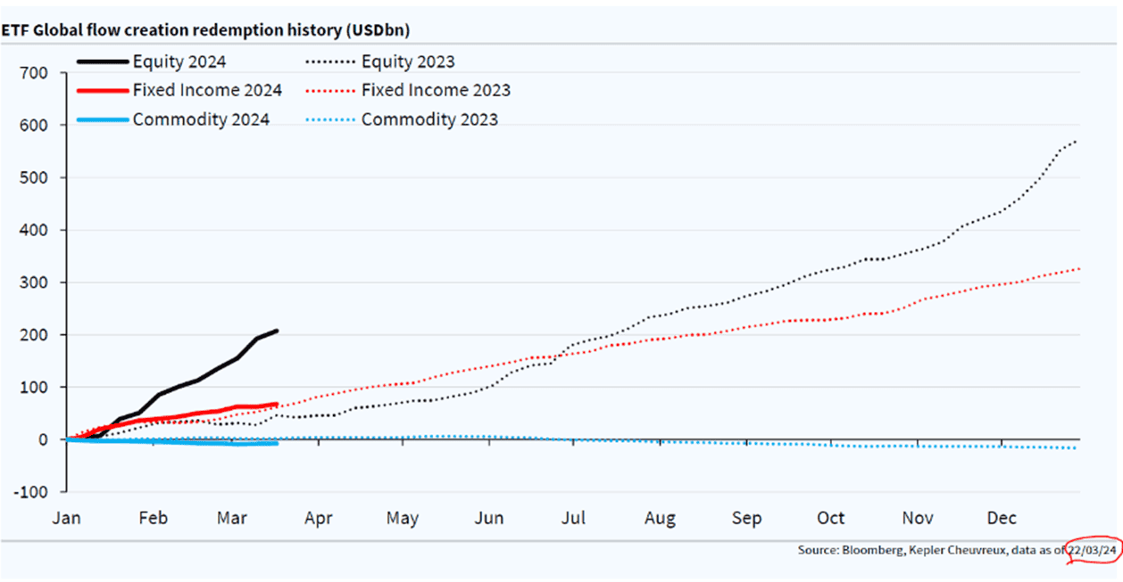The width and height of the screenshot is (1123, 582).
Task: Select the Commodity 2023 legend text
Action: (429, 119)
